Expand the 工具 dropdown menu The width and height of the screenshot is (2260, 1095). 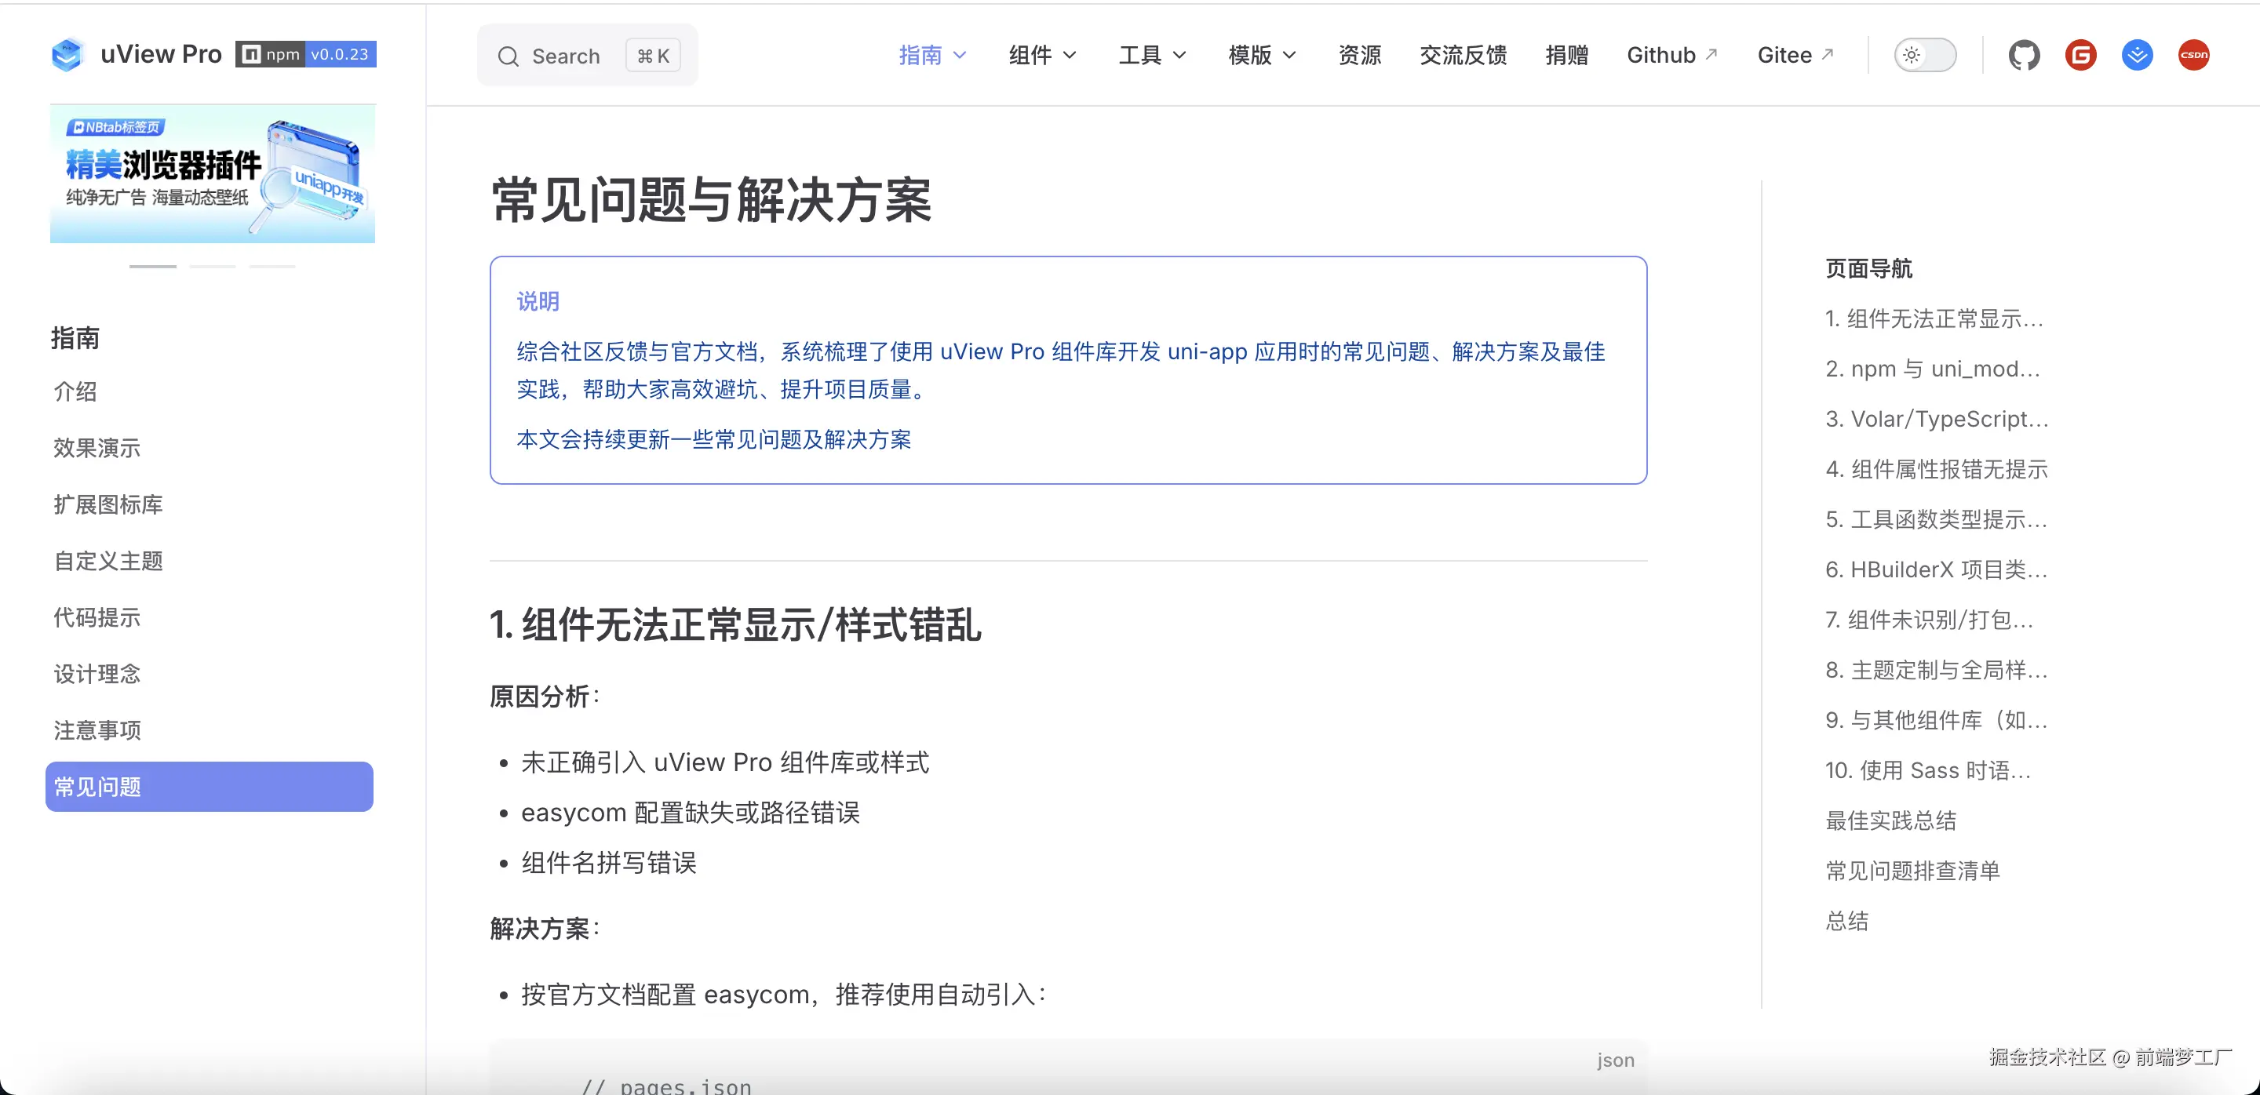pos(1151,55)
